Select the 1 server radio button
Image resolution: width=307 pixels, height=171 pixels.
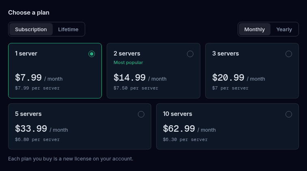(92, 54)
